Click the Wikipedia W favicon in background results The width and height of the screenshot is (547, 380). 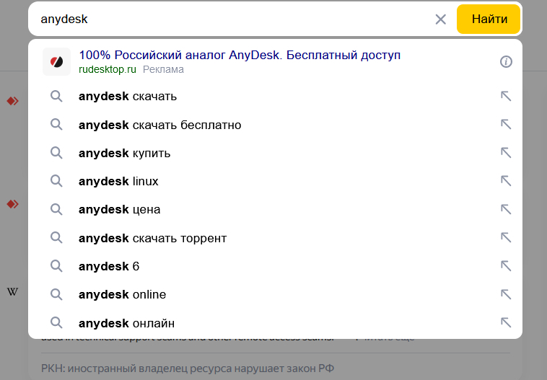pos(12,292)
